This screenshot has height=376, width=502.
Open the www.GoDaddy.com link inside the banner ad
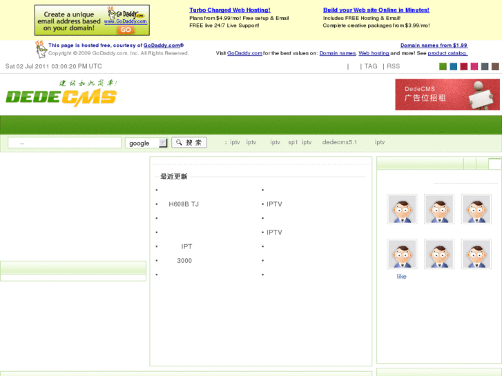[x=126, y=21]
